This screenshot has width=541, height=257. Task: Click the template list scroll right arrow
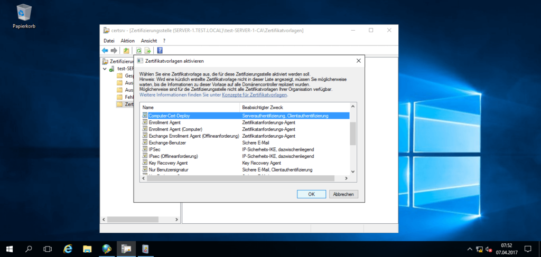[347, 178]
